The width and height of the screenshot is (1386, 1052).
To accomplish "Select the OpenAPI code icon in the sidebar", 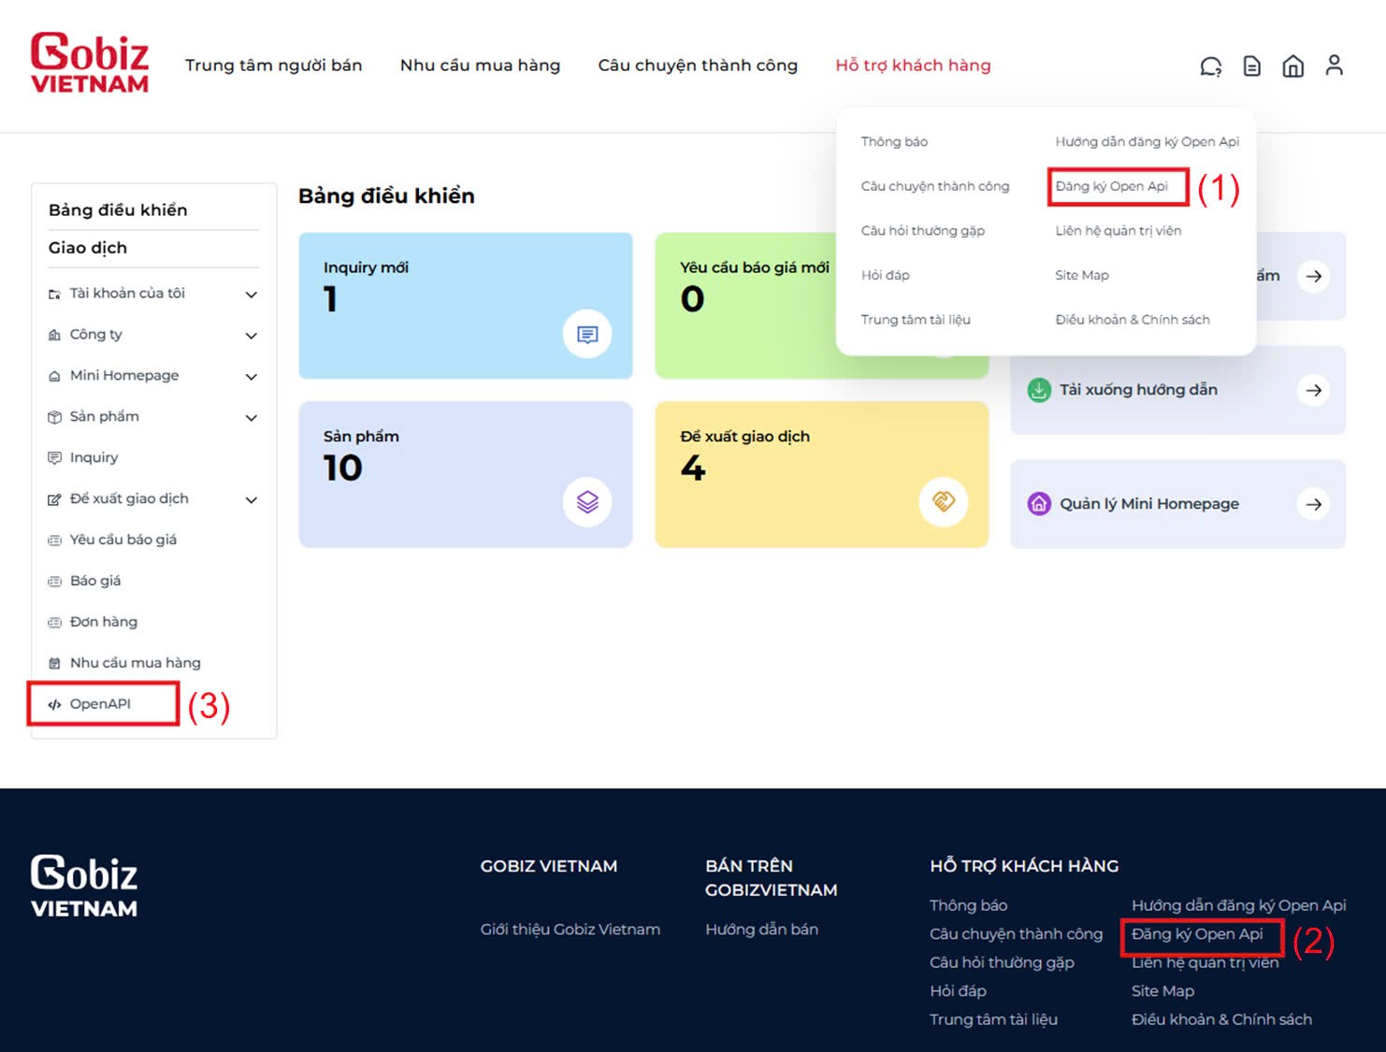I will (x=55, y=703).
